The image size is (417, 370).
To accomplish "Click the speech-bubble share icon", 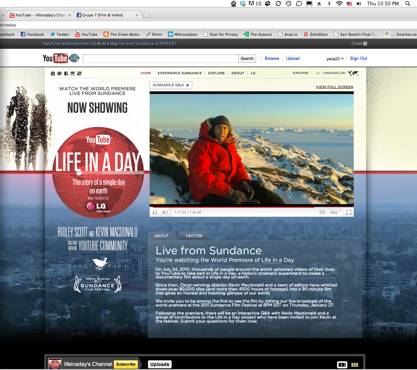I will [59, 74].
